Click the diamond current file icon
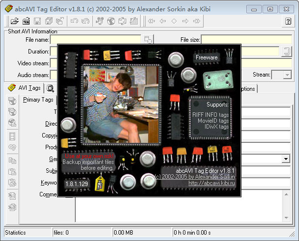Screen dimensions: 299x241 tap(174, 21)
